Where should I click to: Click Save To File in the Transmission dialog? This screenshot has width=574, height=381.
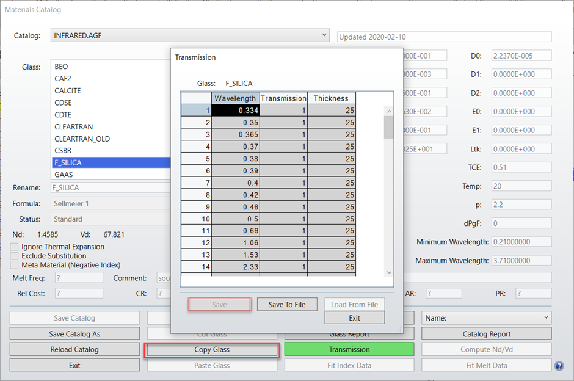287,303
